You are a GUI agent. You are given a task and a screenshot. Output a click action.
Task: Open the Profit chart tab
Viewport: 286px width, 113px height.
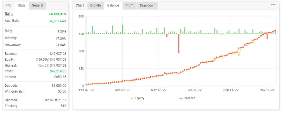click(129, 6)
